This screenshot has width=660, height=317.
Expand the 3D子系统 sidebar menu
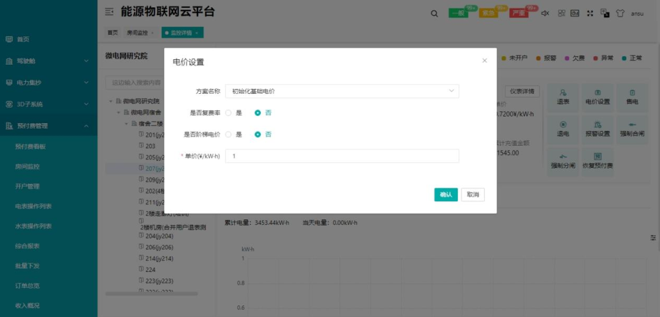coord(48,104)
